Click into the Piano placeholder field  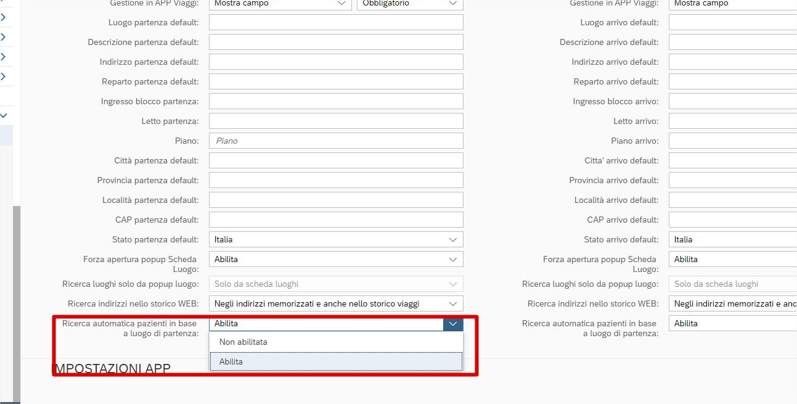(336, 141)
